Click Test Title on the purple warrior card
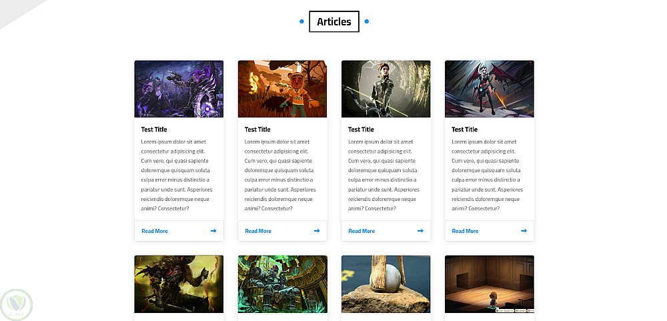This screenshot has height=321, width=667. [154, 129]
